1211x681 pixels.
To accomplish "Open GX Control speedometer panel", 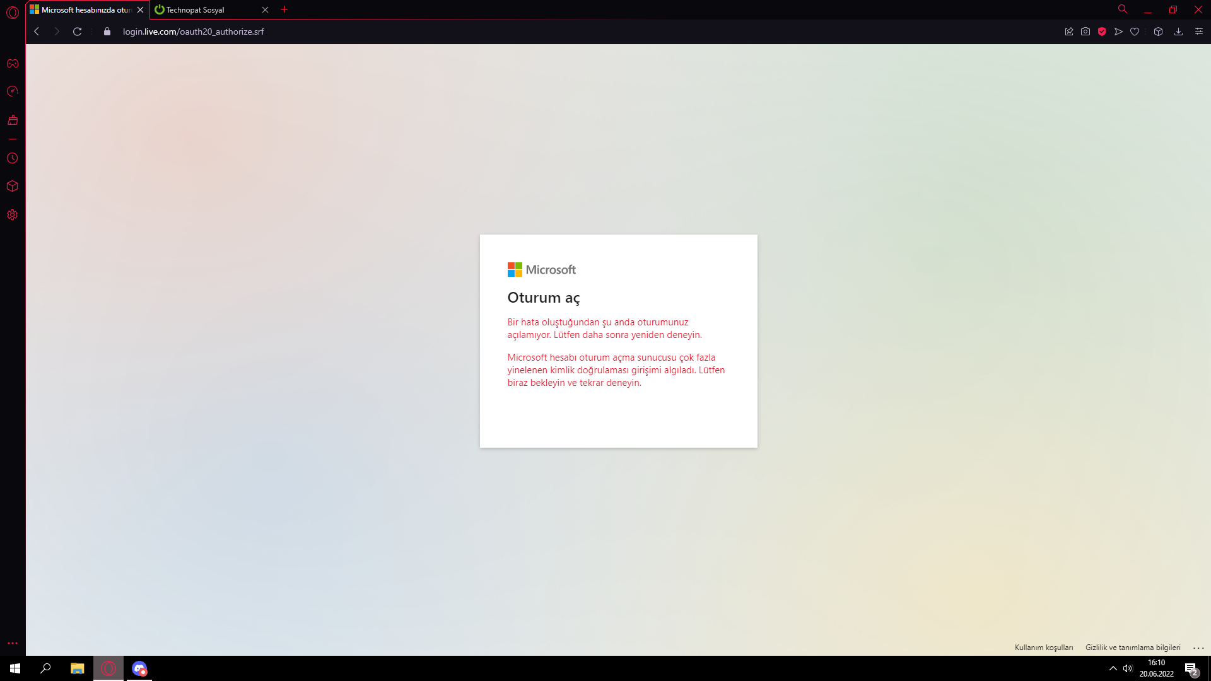I will (13, 91).
